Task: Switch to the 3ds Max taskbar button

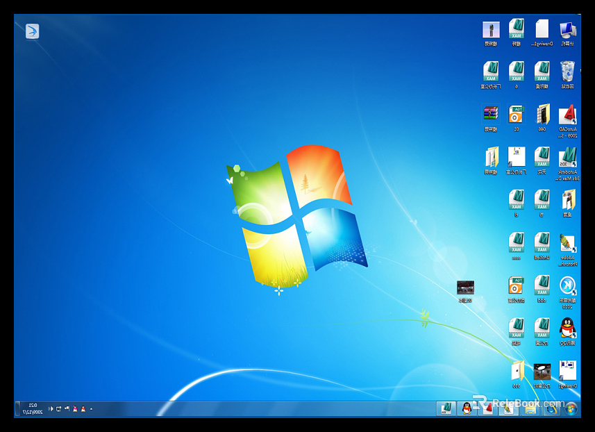Action: pyautogui.click(x=445, y=408)
